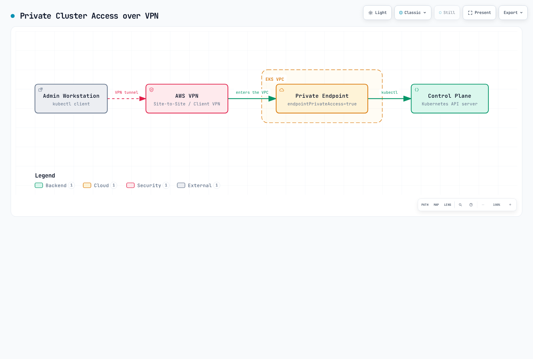Toggle the External legend filter label
This screenshot has width=533, height=359.
click(200, 185)
